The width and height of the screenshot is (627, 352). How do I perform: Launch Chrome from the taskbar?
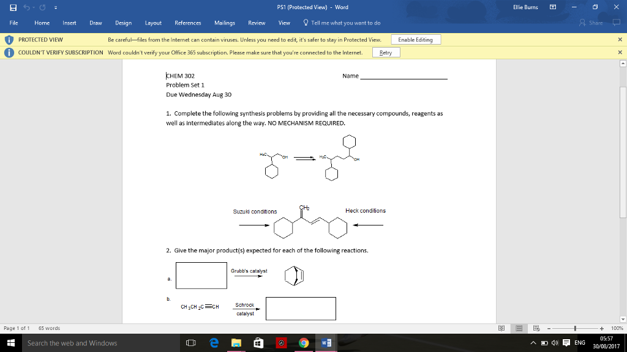[304, 342]
